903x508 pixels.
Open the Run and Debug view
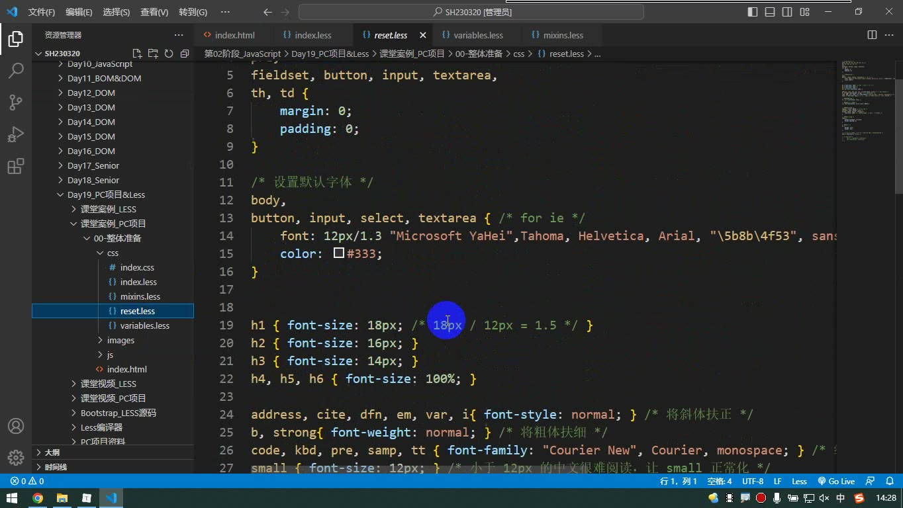tap(16, 134)
